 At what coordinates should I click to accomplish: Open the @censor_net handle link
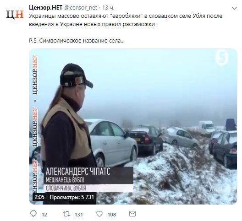pyautogui.click(x=81, y=8)
